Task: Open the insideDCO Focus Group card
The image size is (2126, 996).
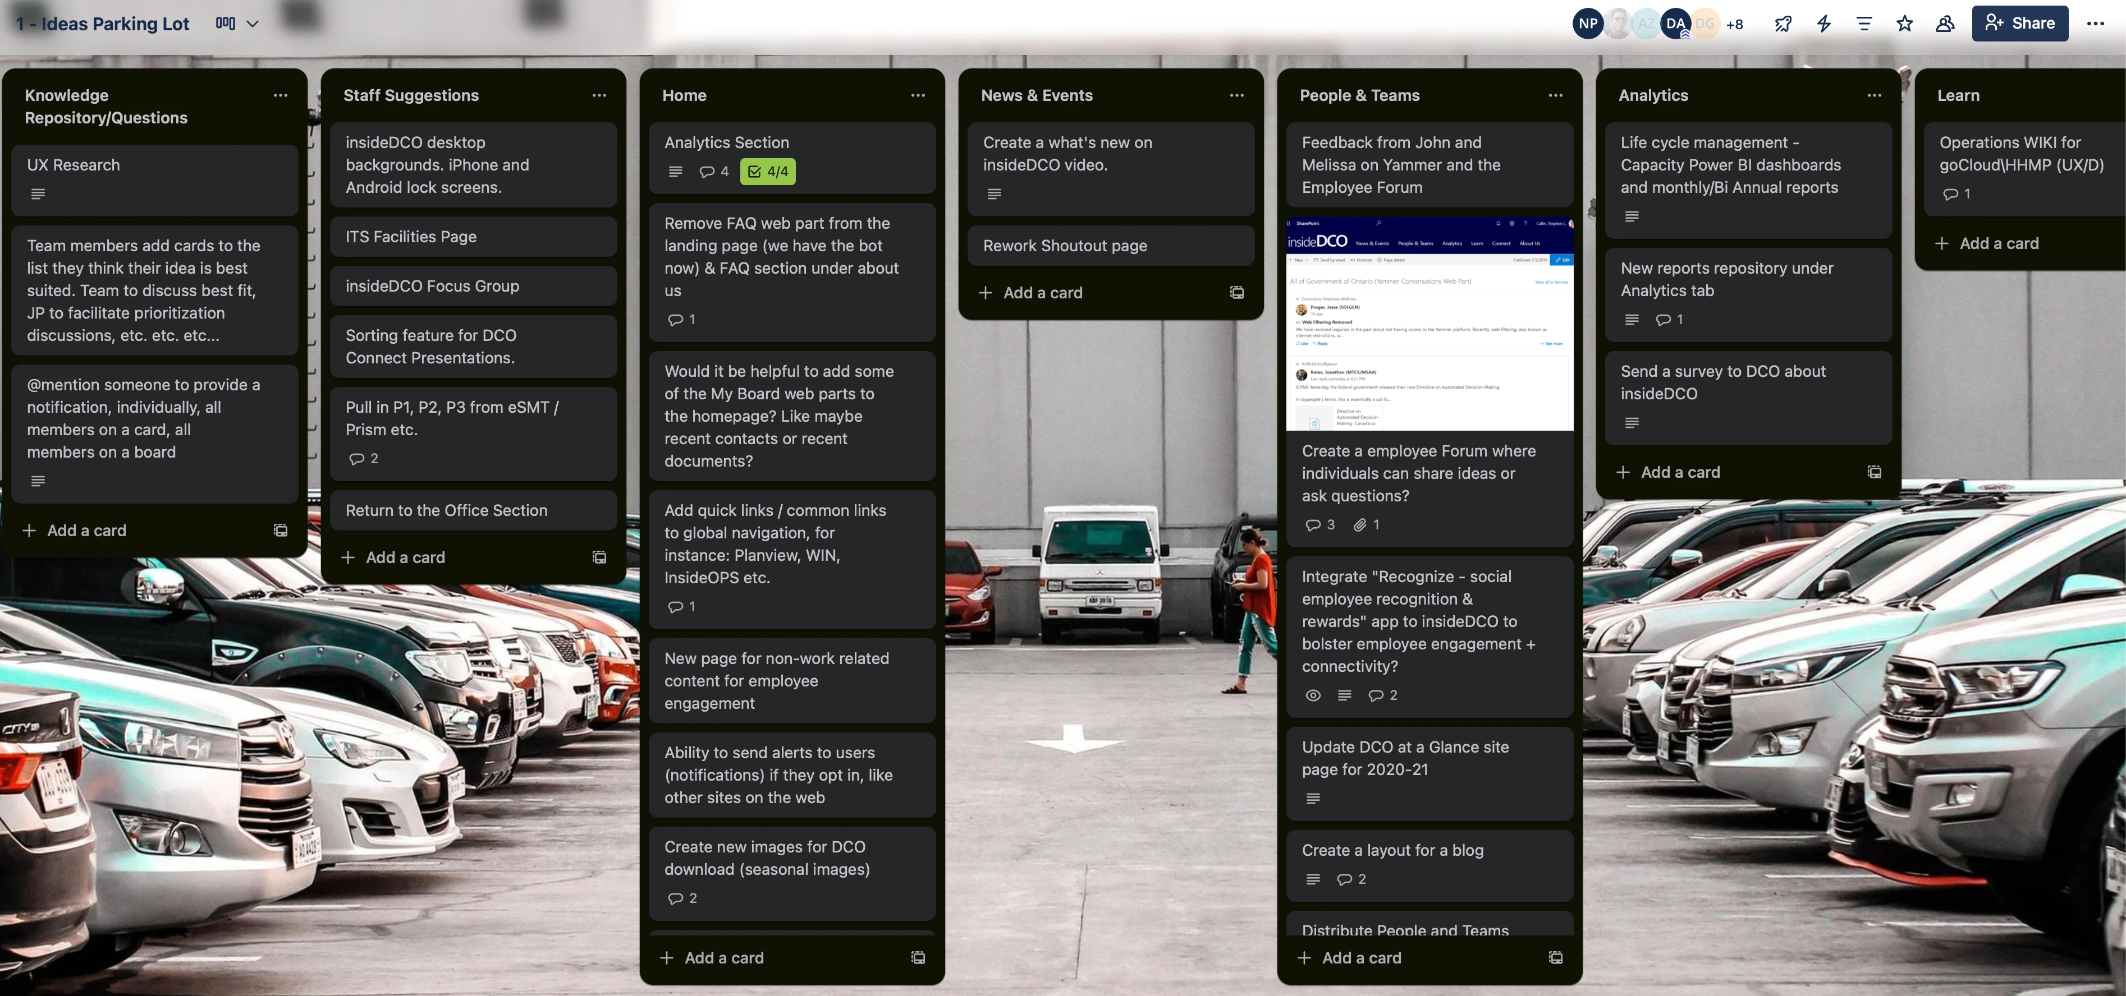Action: click(473, 286)
